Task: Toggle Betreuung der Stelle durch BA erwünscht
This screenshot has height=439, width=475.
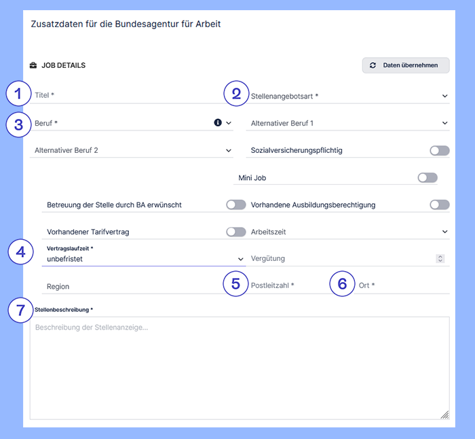Action: (x=235, y=205)
